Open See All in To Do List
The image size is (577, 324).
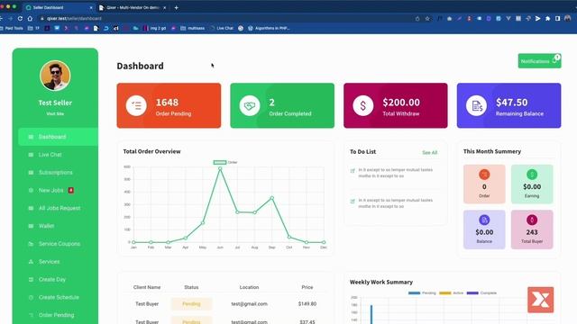point(429,152)
